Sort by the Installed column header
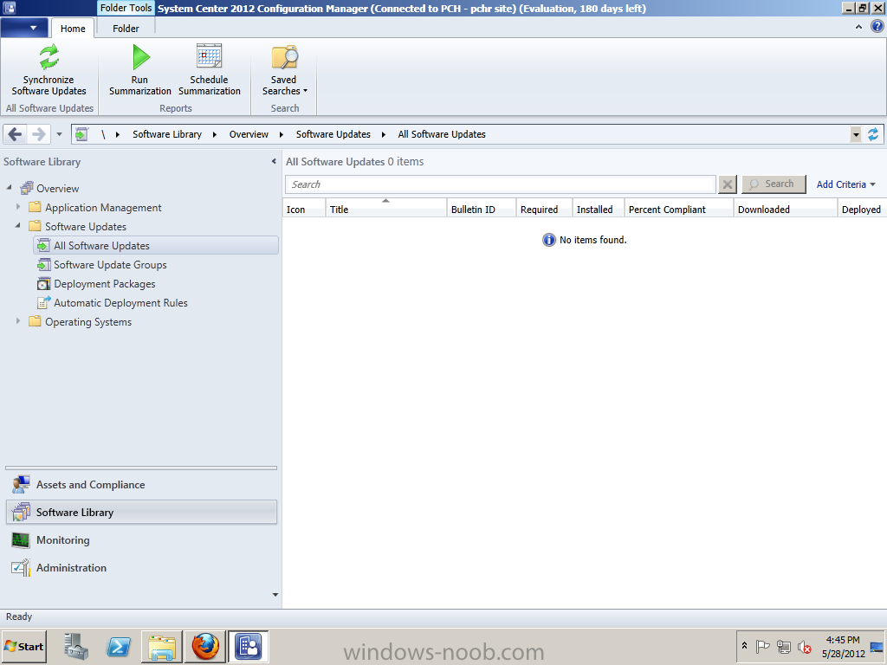Screen dimensions: 887x665 coord(598,209)
